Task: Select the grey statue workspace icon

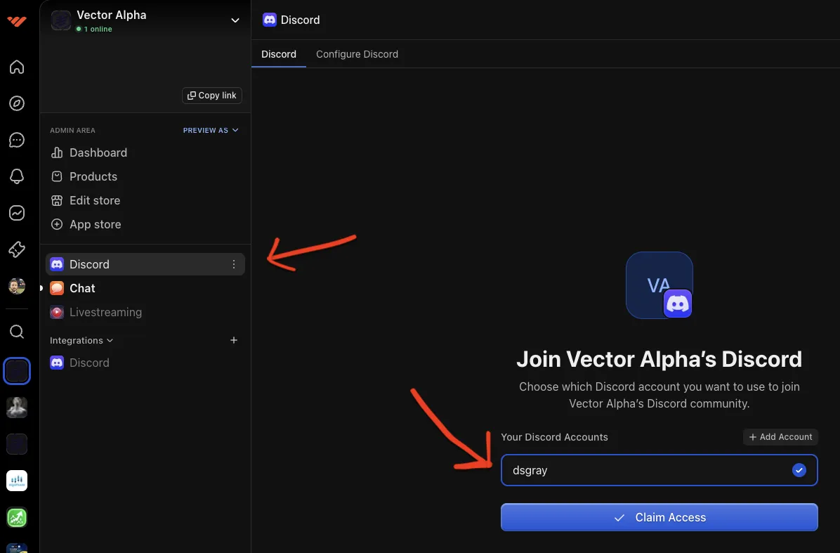Action: (17, 408)
